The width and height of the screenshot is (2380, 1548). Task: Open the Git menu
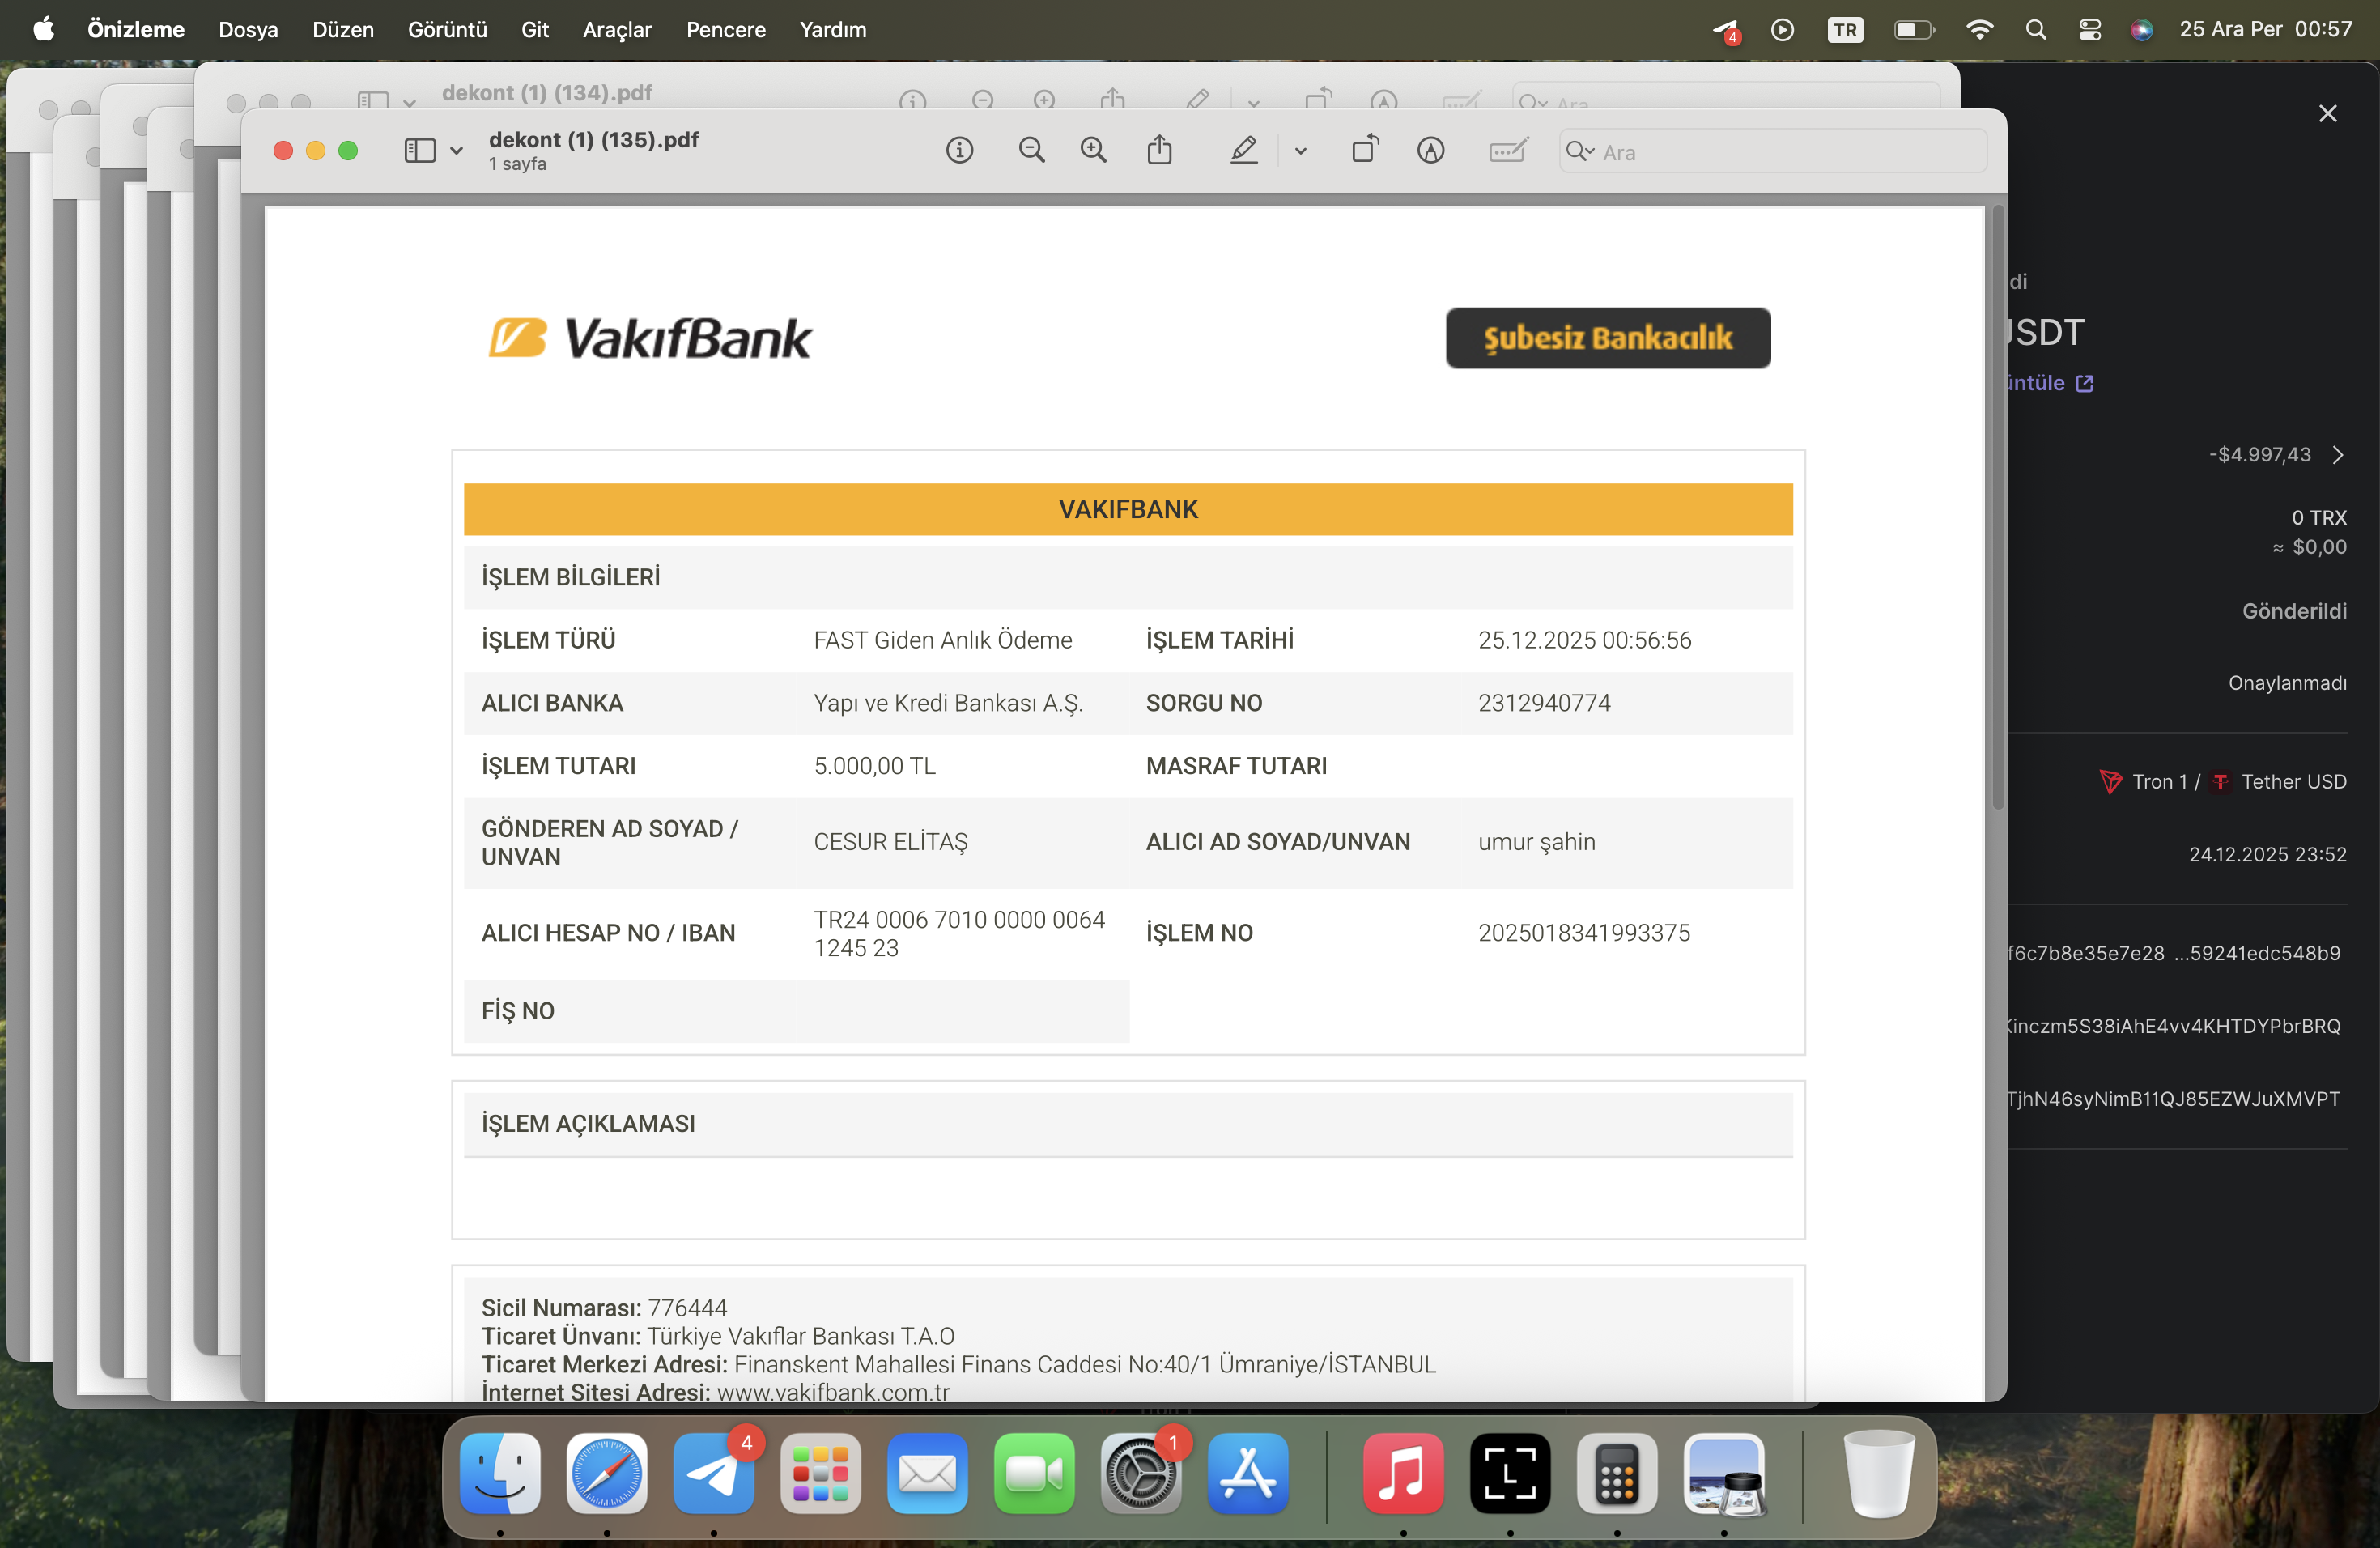tap(535, 29)
